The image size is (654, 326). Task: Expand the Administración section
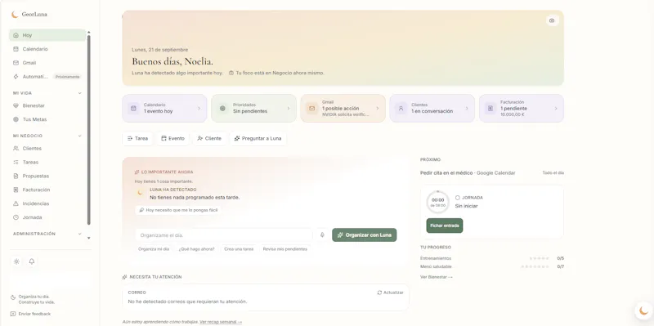(x=79, y=234)
